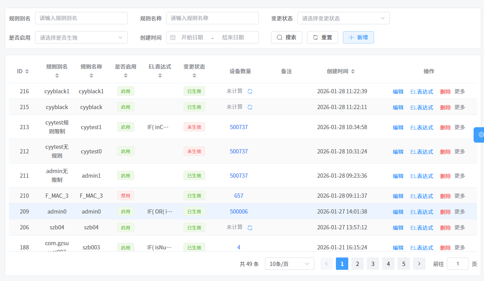
Task: Click the refresh icon beside row 206's 未计算
Action: click(250, 227)
